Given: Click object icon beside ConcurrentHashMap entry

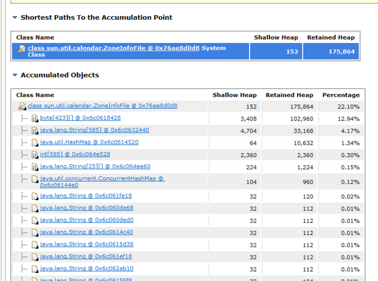Looking at the screenshot, I should (x=35, y=179).
